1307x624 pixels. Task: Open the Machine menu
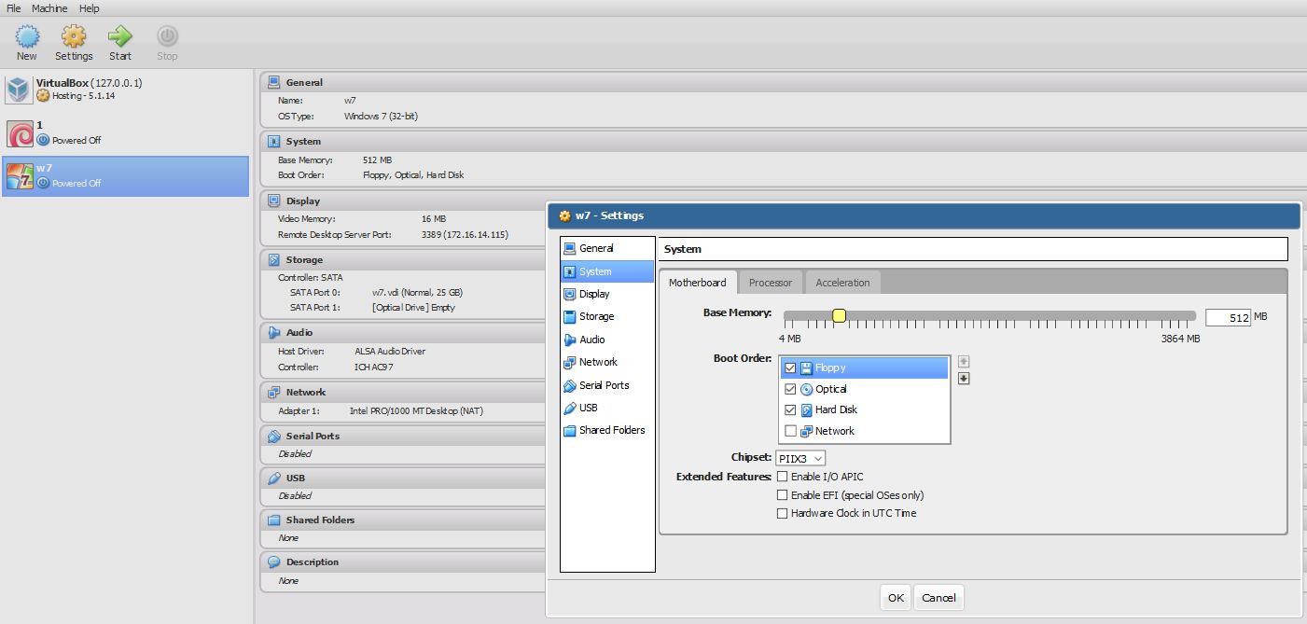49,8
